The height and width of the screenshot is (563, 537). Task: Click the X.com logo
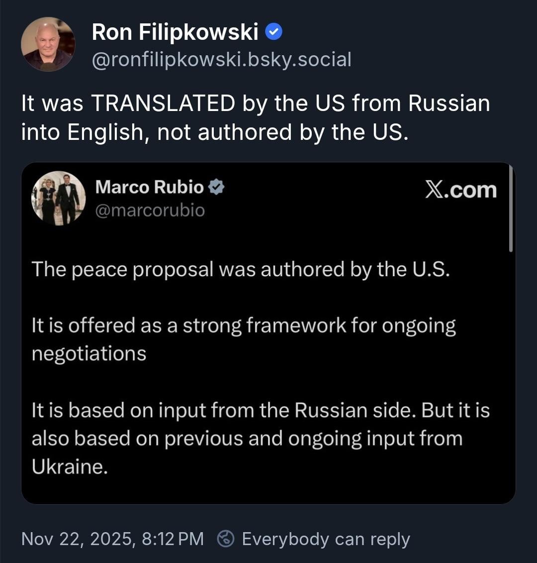pos(460,190)
